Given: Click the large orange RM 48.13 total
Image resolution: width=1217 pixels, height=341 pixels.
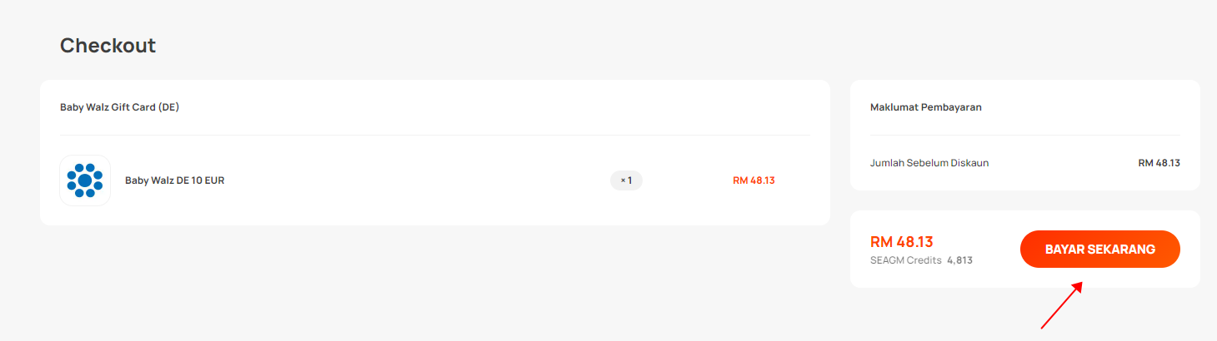Looking at the screenshot, I should tap(901, 242).
